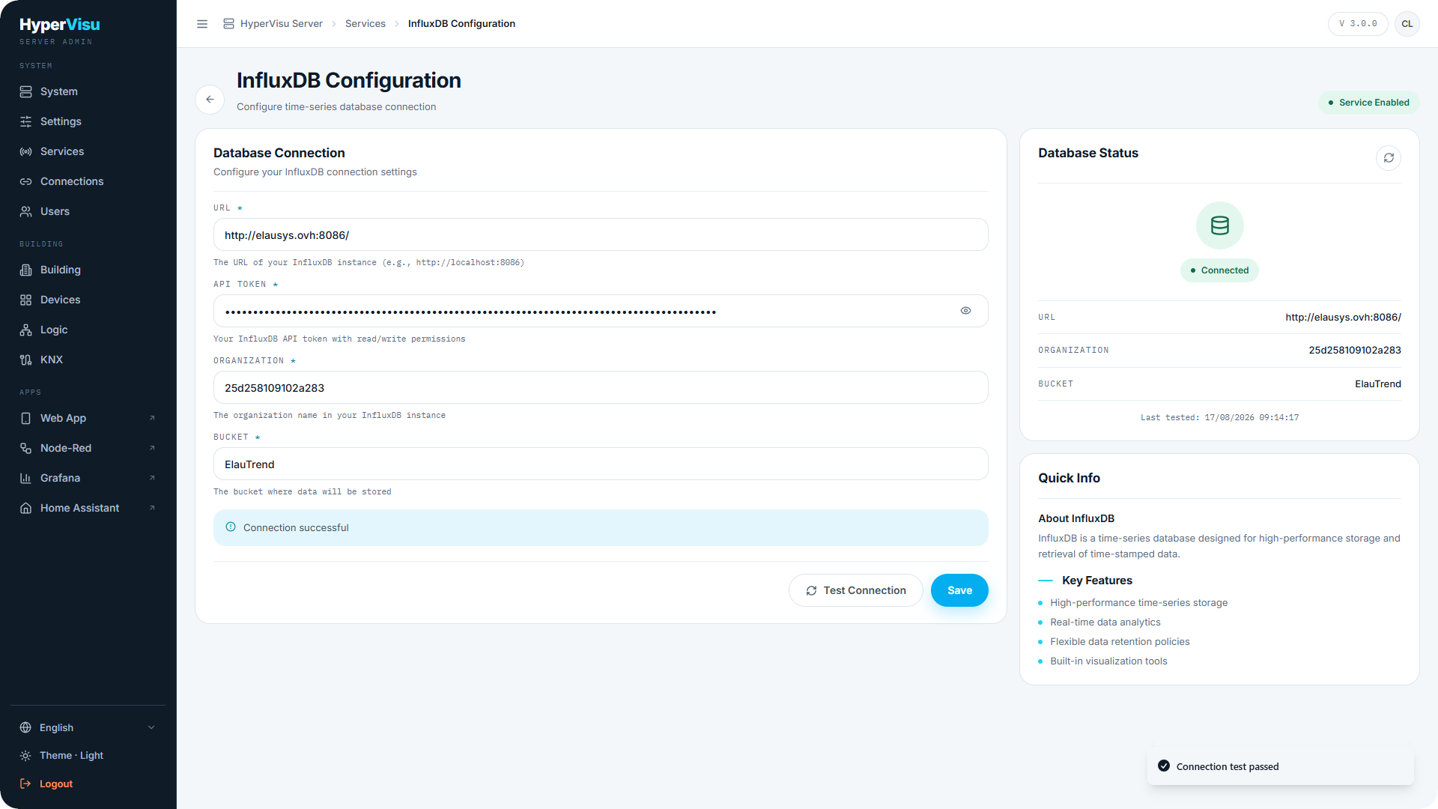1438x809 pixels.
Task: Click the Grafana chart icon
Action: (x=25, y=478)
